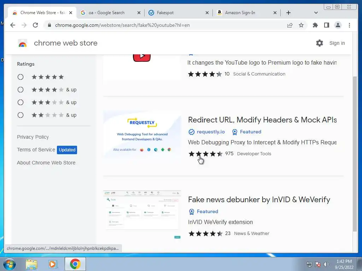The height and width of the screenshot is (271, 362).
Task: Reload the current page
Action: click(x=35, y=25)
